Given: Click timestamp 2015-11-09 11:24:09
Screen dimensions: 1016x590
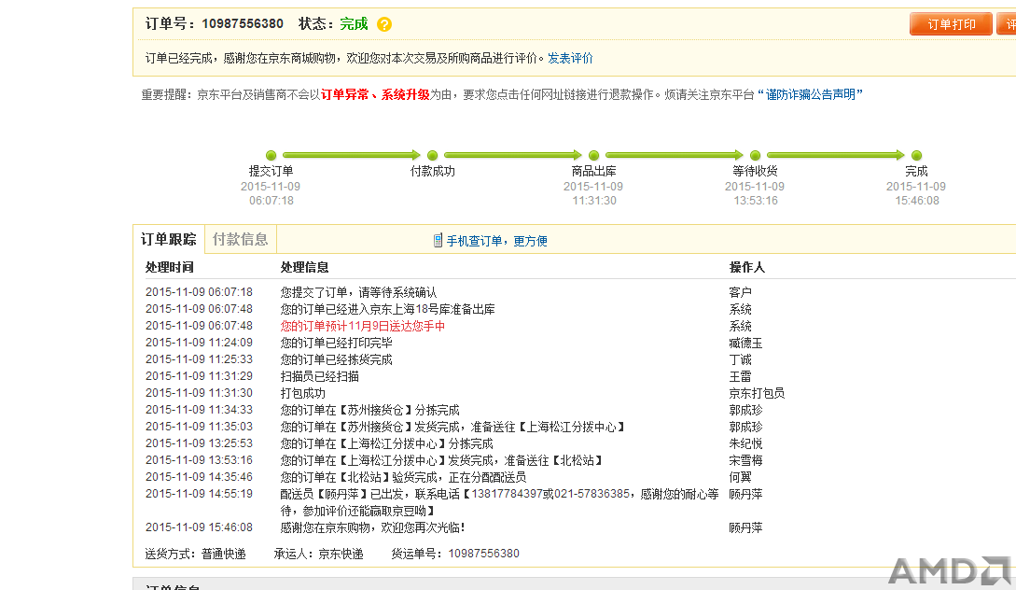Looking at the screenshot, I should pos(199,343).
